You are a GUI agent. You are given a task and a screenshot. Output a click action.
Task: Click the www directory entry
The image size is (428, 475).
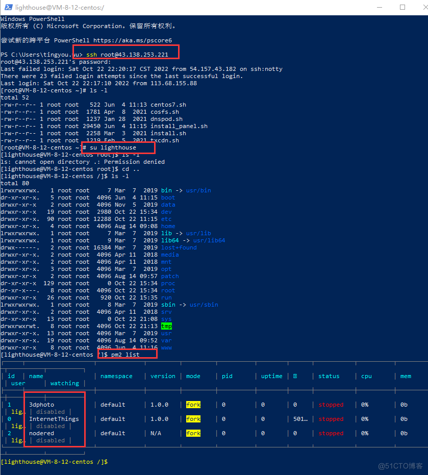(x=166, y=348)
